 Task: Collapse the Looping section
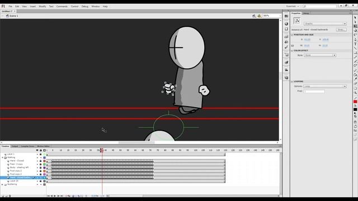pyautogui.click(x=292, y=82)
